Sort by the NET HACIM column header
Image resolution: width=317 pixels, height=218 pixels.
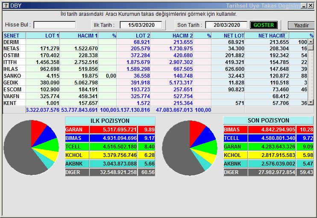click(x=267, y=36)
